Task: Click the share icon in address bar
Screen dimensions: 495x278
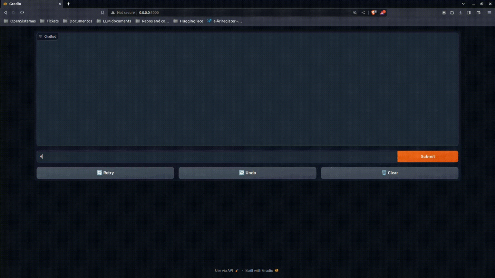Action: coord(363,13)
